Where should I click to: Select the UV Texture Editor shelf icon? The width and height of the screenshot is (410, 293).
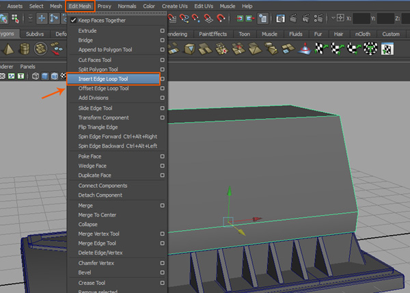click(x=388, y=48)
